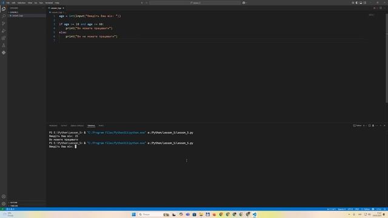This screenshot has width=388, height=218.
Task: Open the Search view in the activity bar
Action: [4, 16]
